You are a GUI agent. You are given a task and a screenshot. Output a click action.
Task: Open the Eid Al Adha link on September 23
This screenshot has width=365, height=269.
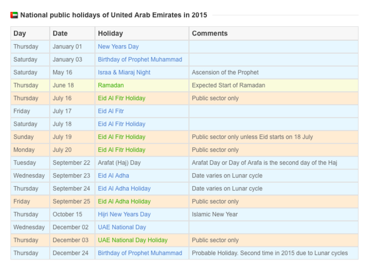tap(113, 175)
